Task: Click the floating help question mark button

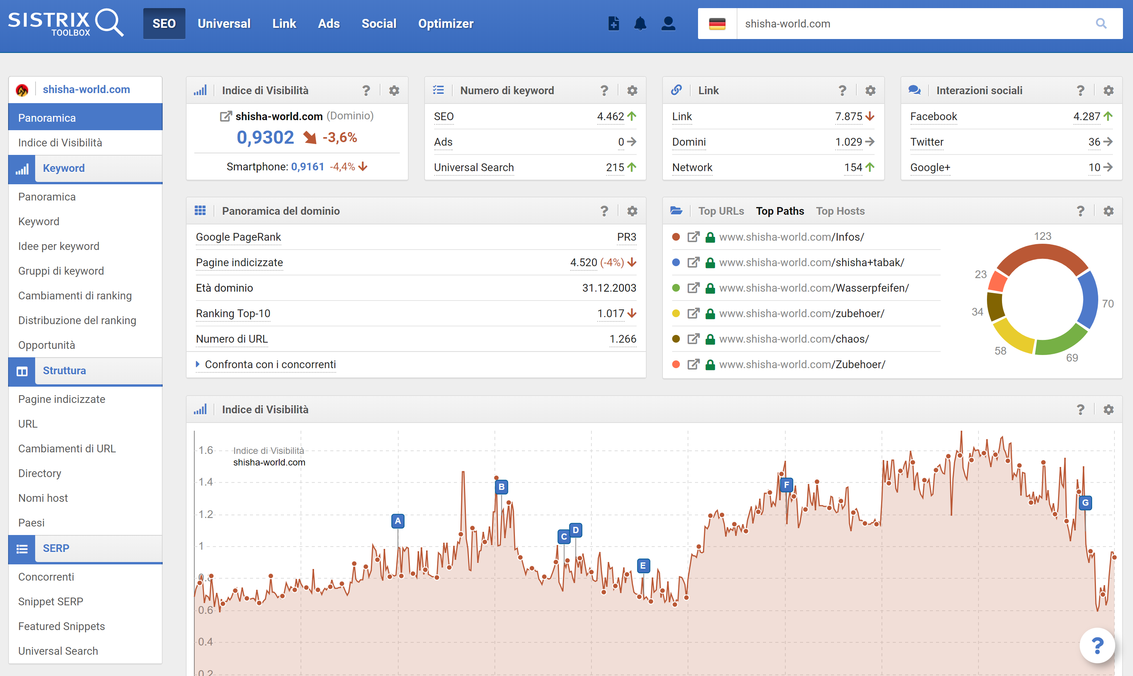Action: click(x=1097, y=645)
